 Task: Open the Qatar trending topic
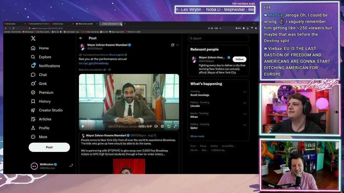[194, 128]
